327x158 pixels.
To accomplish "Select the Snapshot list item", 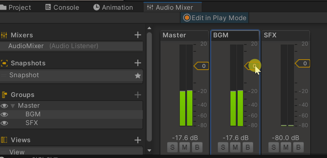I will pos(71,75).
